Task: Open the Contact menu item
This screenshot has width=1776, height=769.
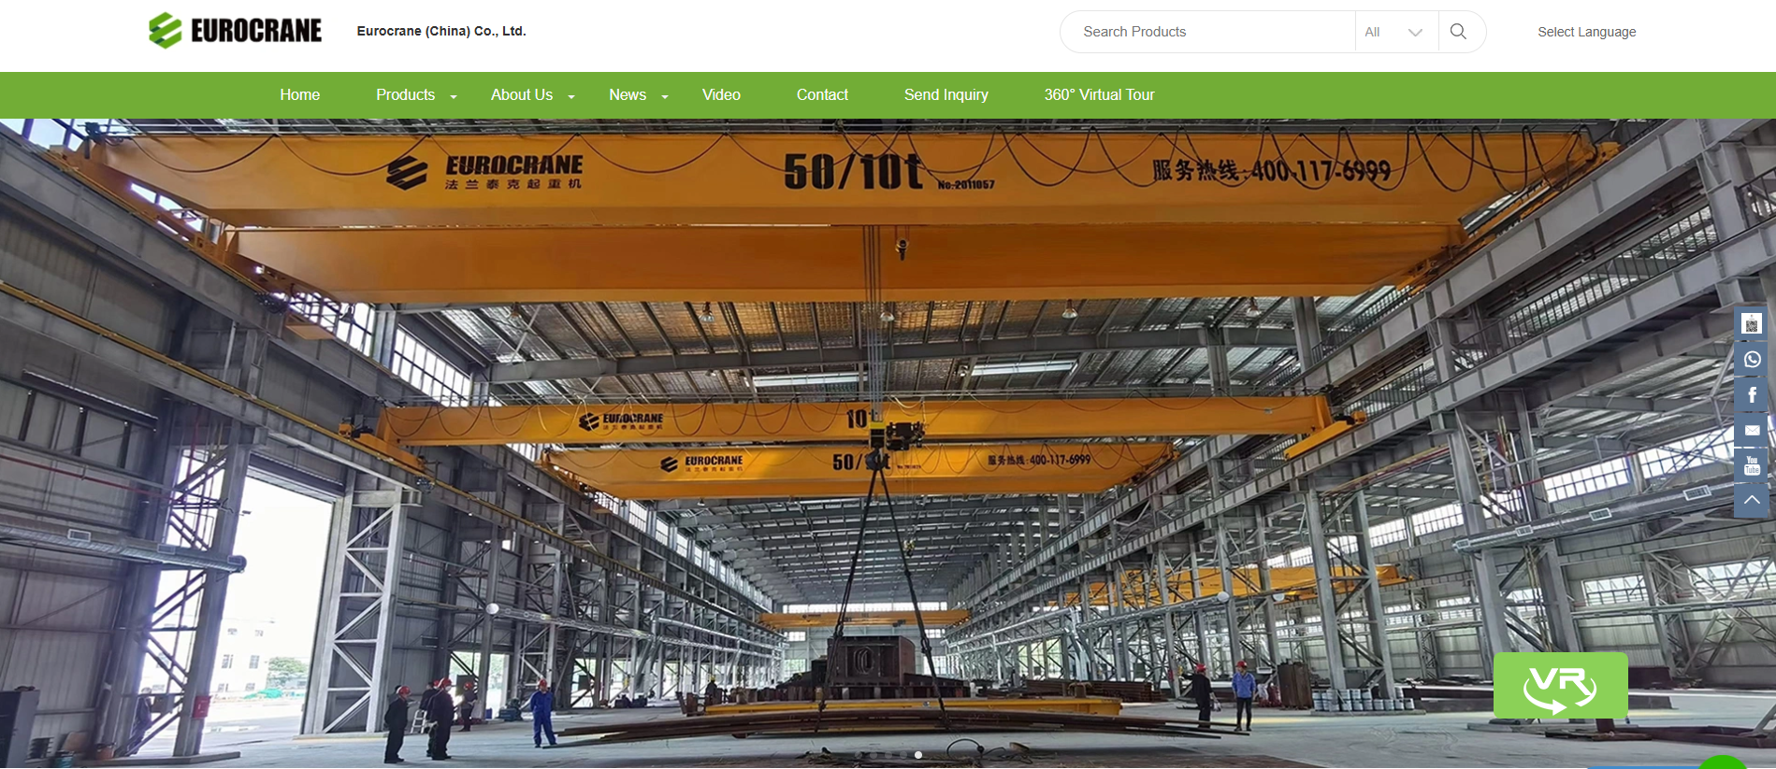Action: 822,94
